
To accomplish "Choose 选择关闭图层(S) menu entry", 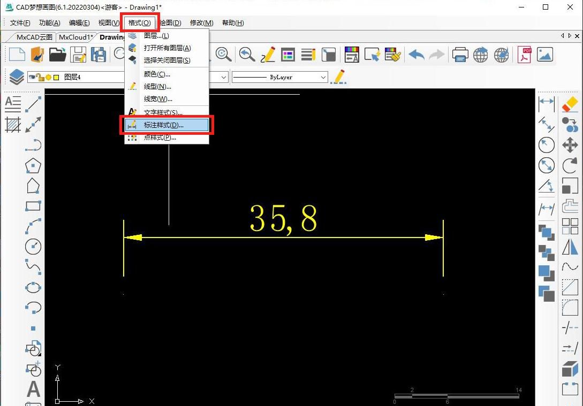I will (166, 60).
